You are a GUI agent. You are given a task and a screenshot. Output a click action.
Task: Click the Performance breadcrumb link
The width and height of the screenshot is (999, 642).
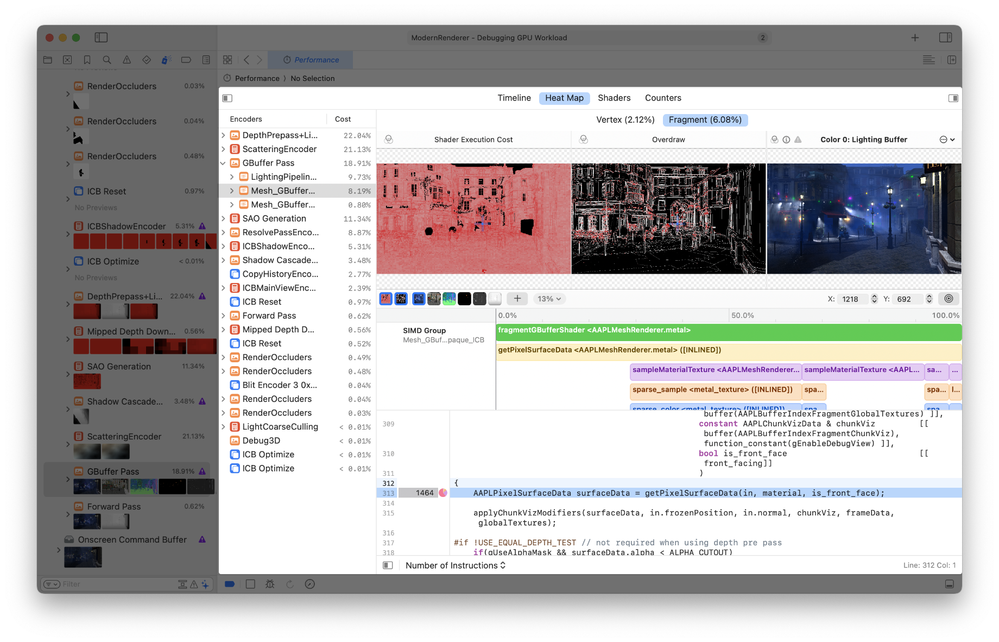[x=257, y=78]
